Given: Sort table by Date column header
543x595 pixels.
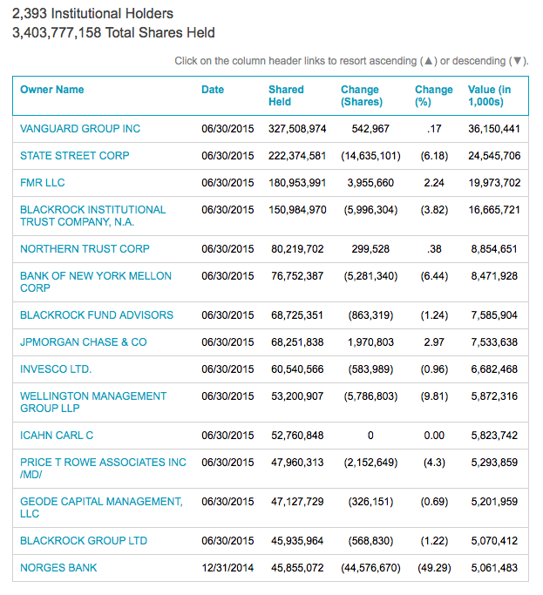Looking at the screenshot, I should (213, 90).
